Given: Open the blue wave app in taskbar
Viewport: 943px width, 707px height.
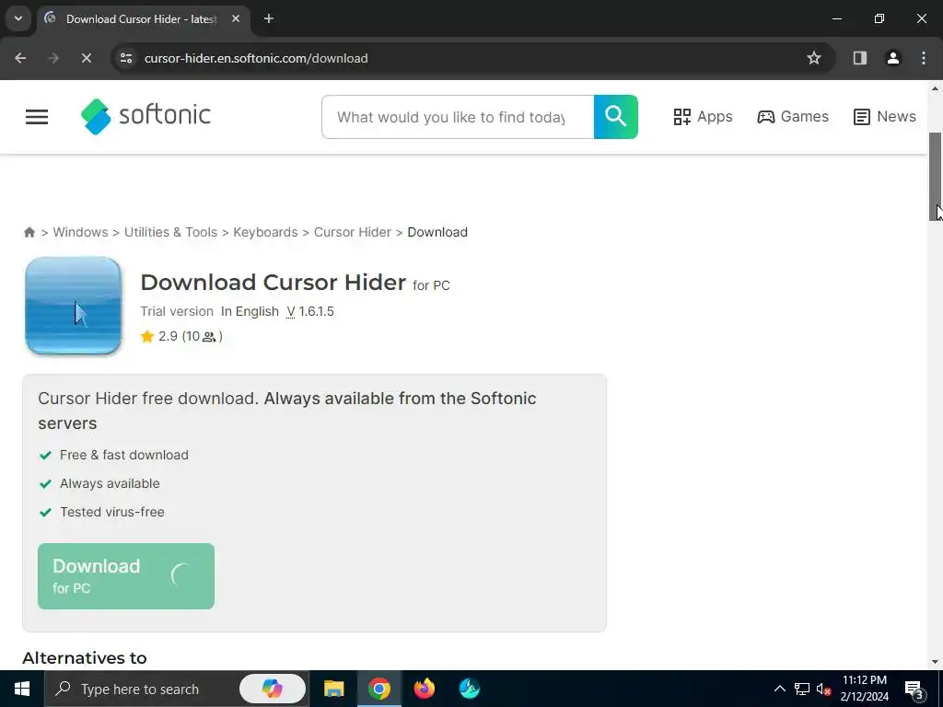Looking at the screenshot, I should (470, 689).
